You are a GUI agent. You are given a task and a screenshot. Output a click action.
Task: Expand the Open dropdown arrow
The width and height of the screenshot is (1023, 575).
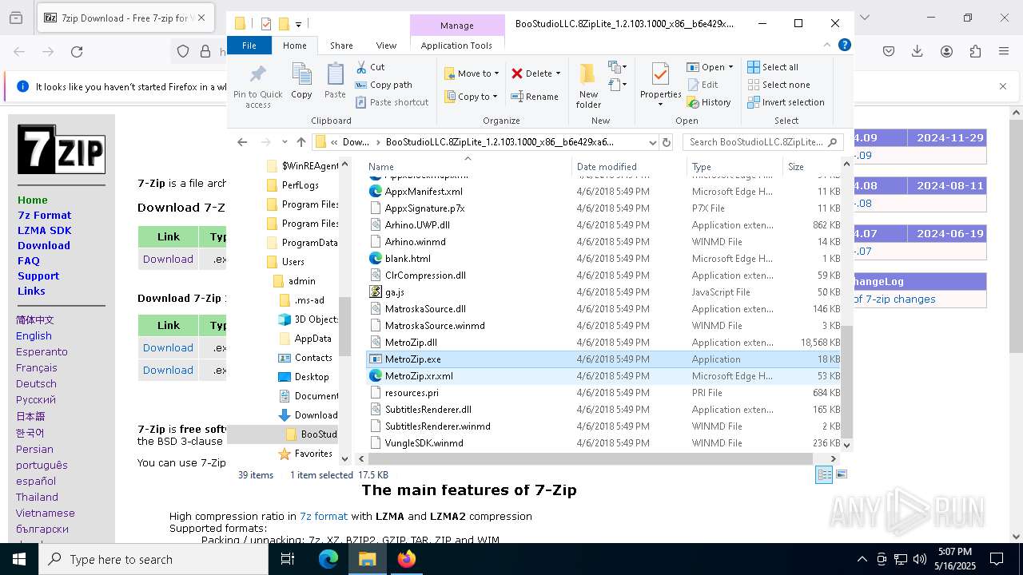(x=730, y=67)
